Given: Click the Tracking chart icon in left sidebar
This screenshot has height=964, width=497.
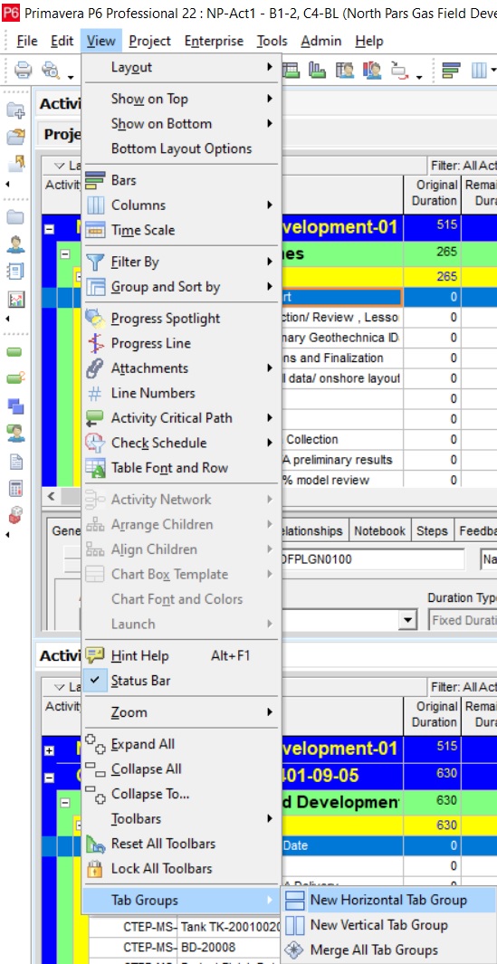Looking at the screenshot, I should coord(15,300).
